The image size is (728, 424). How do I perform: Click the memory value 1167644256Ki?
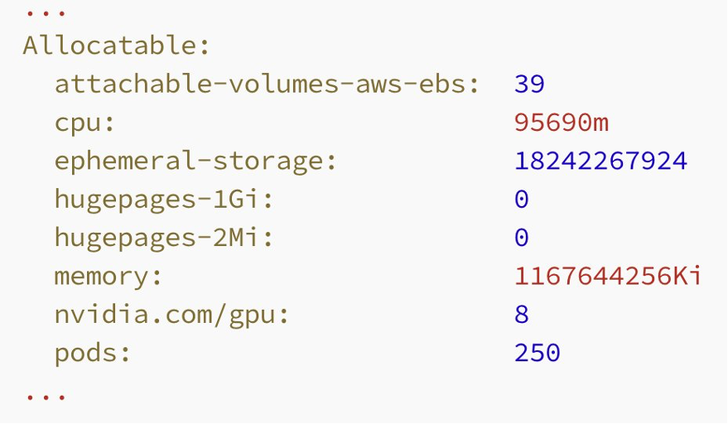pyautogui.click(x=608, y=276)
